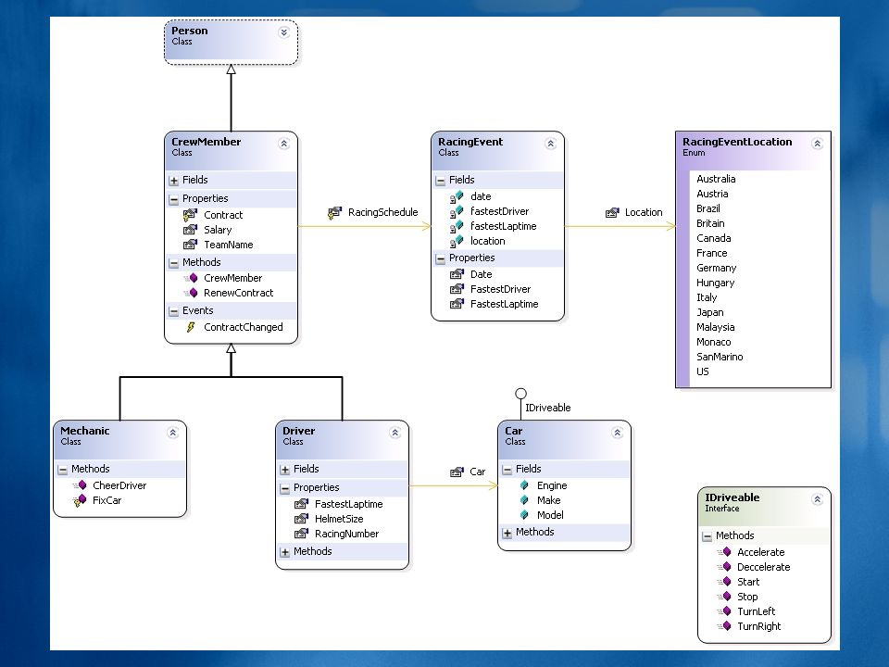Screen dimensions: 889x667
Task: Click the fastestLaptime private field icon
Action: coord(457,226)
